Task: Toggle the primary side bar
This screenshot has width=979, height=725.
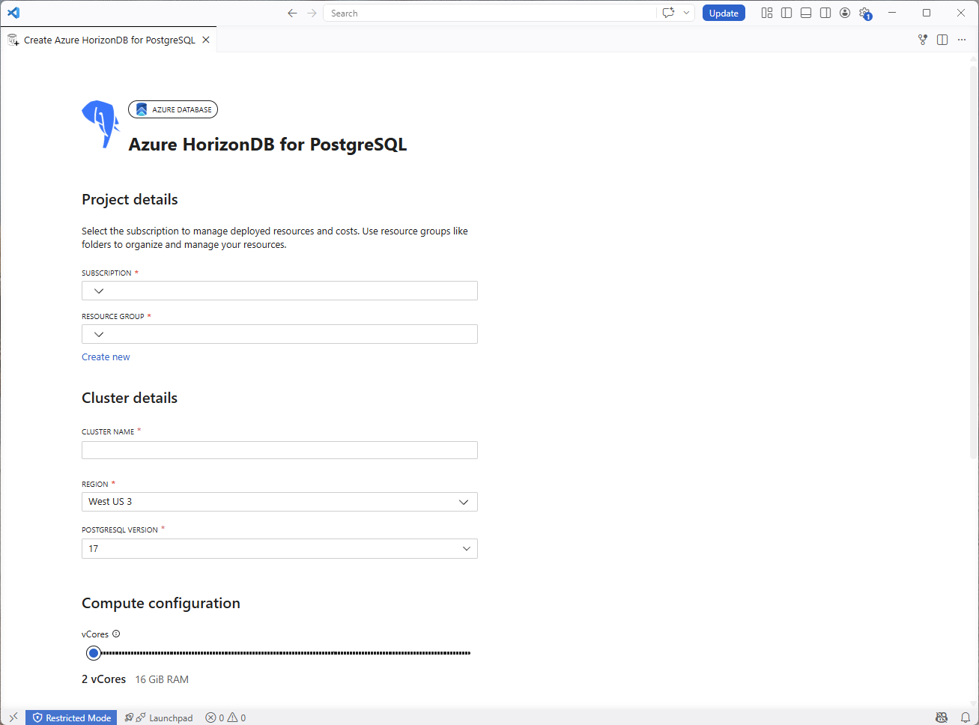Action: (x=786, y=13)
